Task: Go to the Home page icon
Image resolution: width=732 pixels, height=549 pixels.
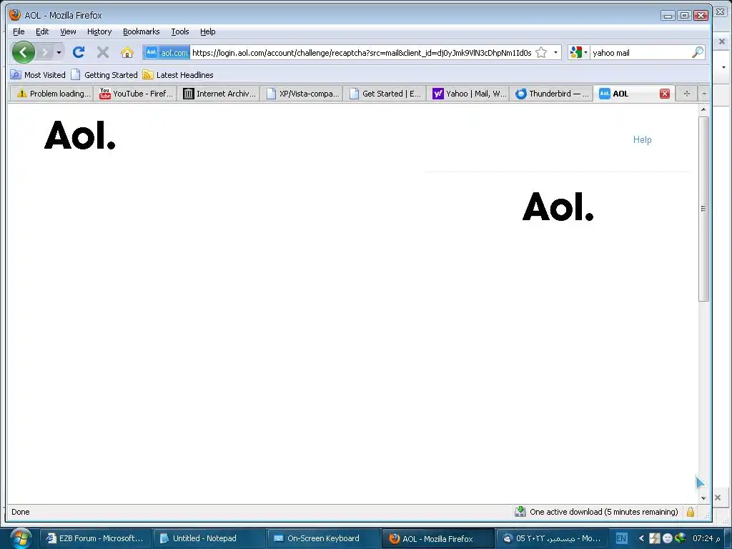Action: [127, 52]
